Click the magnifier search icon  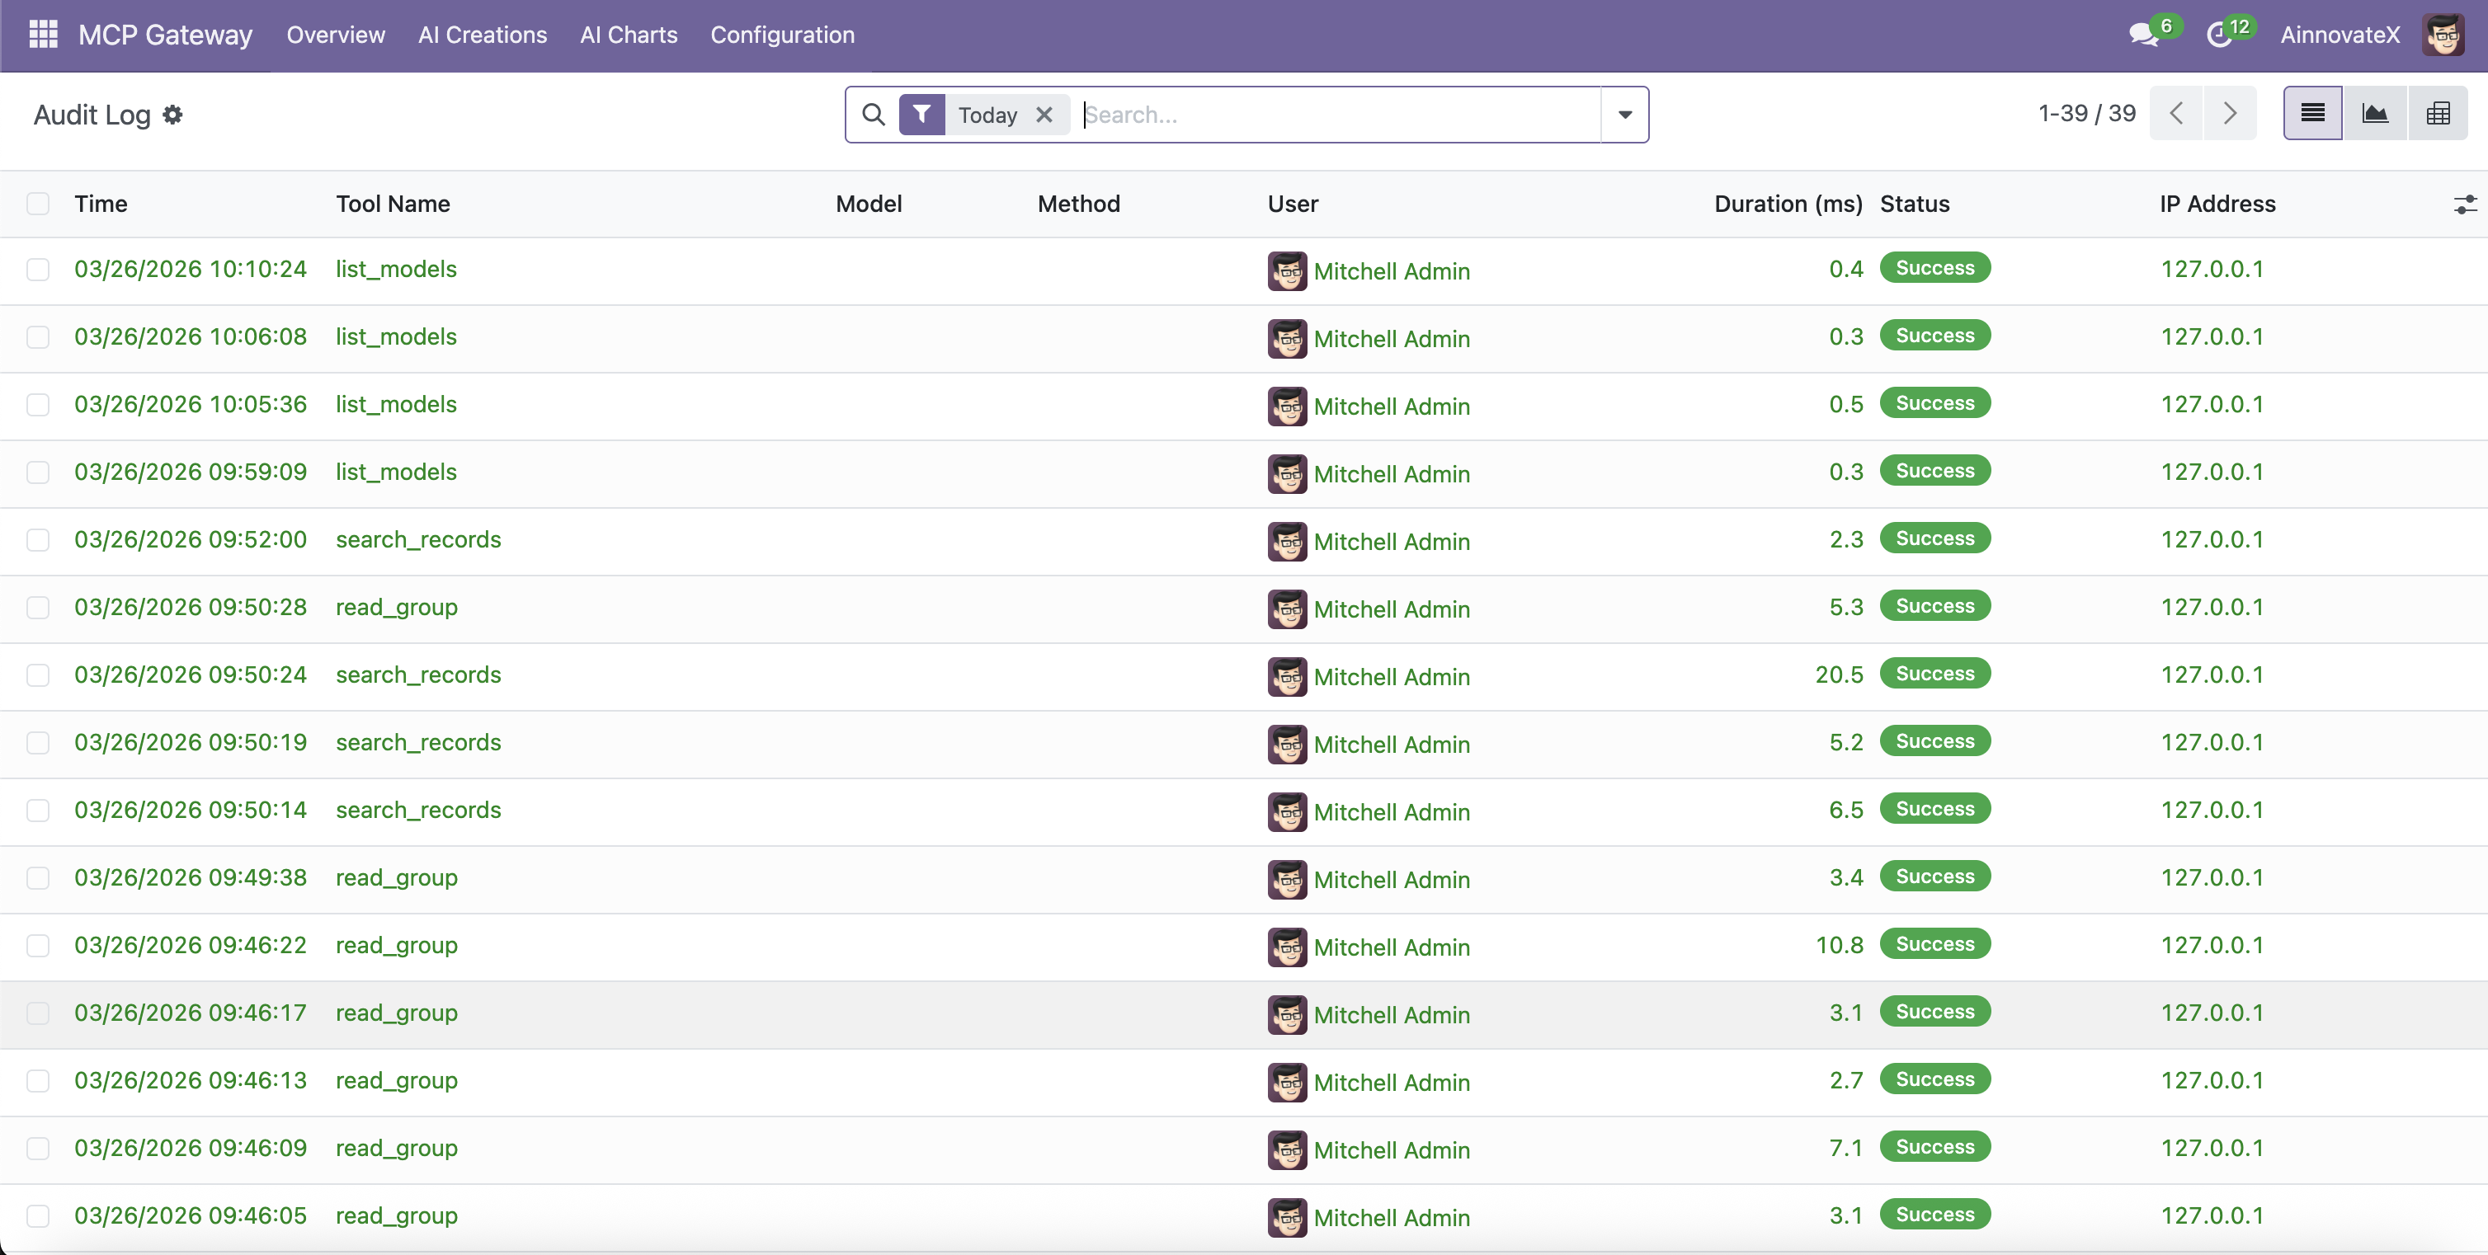873,115
